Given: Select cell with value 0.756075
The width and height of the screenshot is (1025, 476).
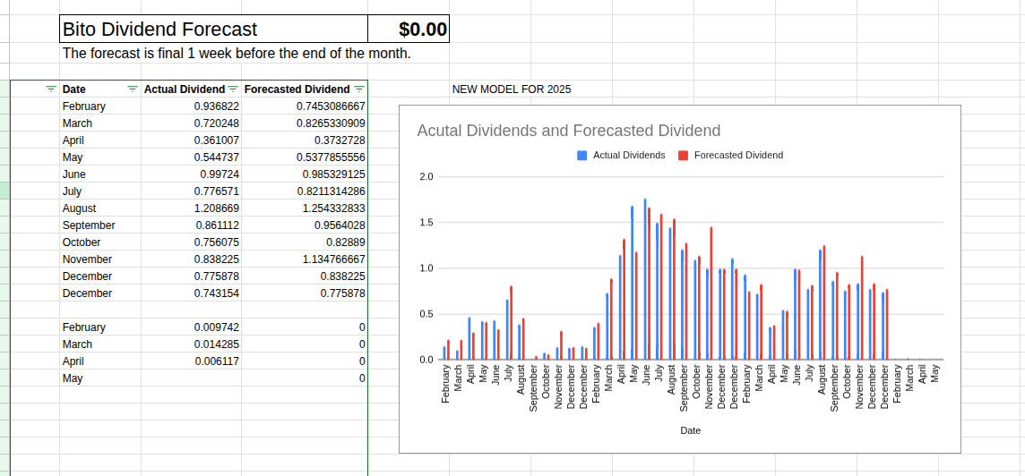Looking at the screenshot, I should [x=191, y=242].
